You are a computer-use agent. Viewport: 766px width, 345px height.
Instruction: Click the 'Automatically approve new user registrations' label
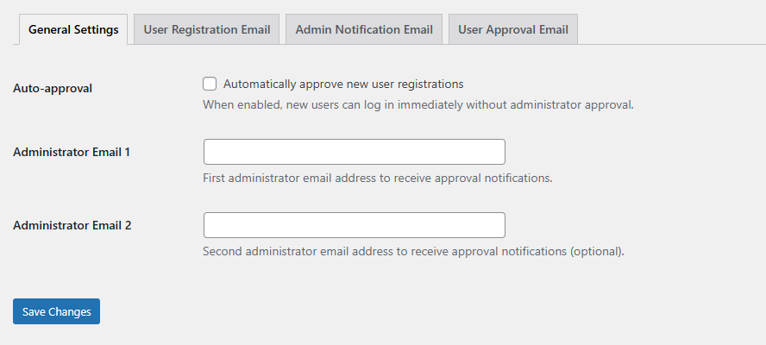[x=343, y=85]
